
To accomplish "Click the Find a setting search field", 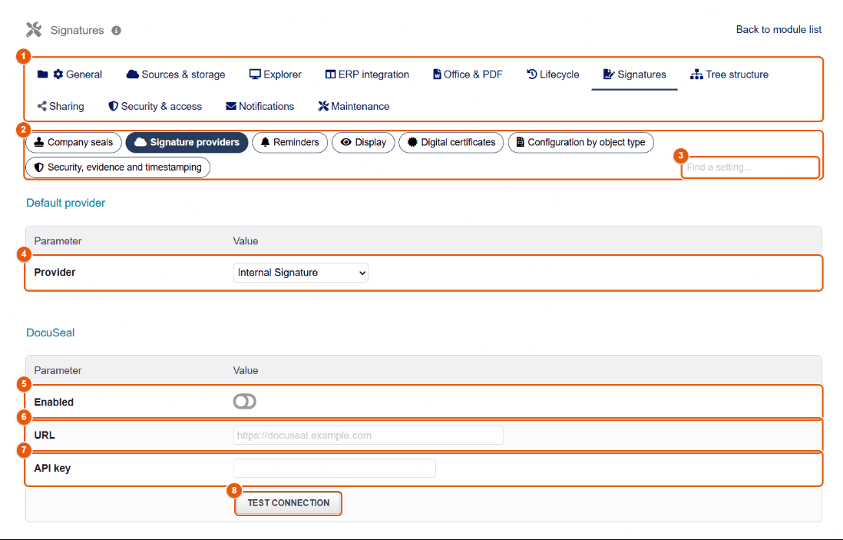I will [x=751, y=167].
